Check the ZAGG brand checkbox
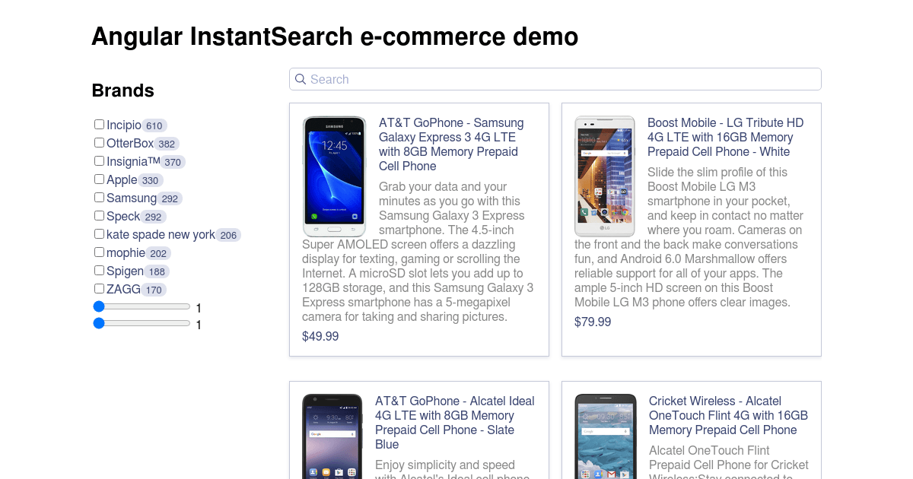 tap(99, 289)
